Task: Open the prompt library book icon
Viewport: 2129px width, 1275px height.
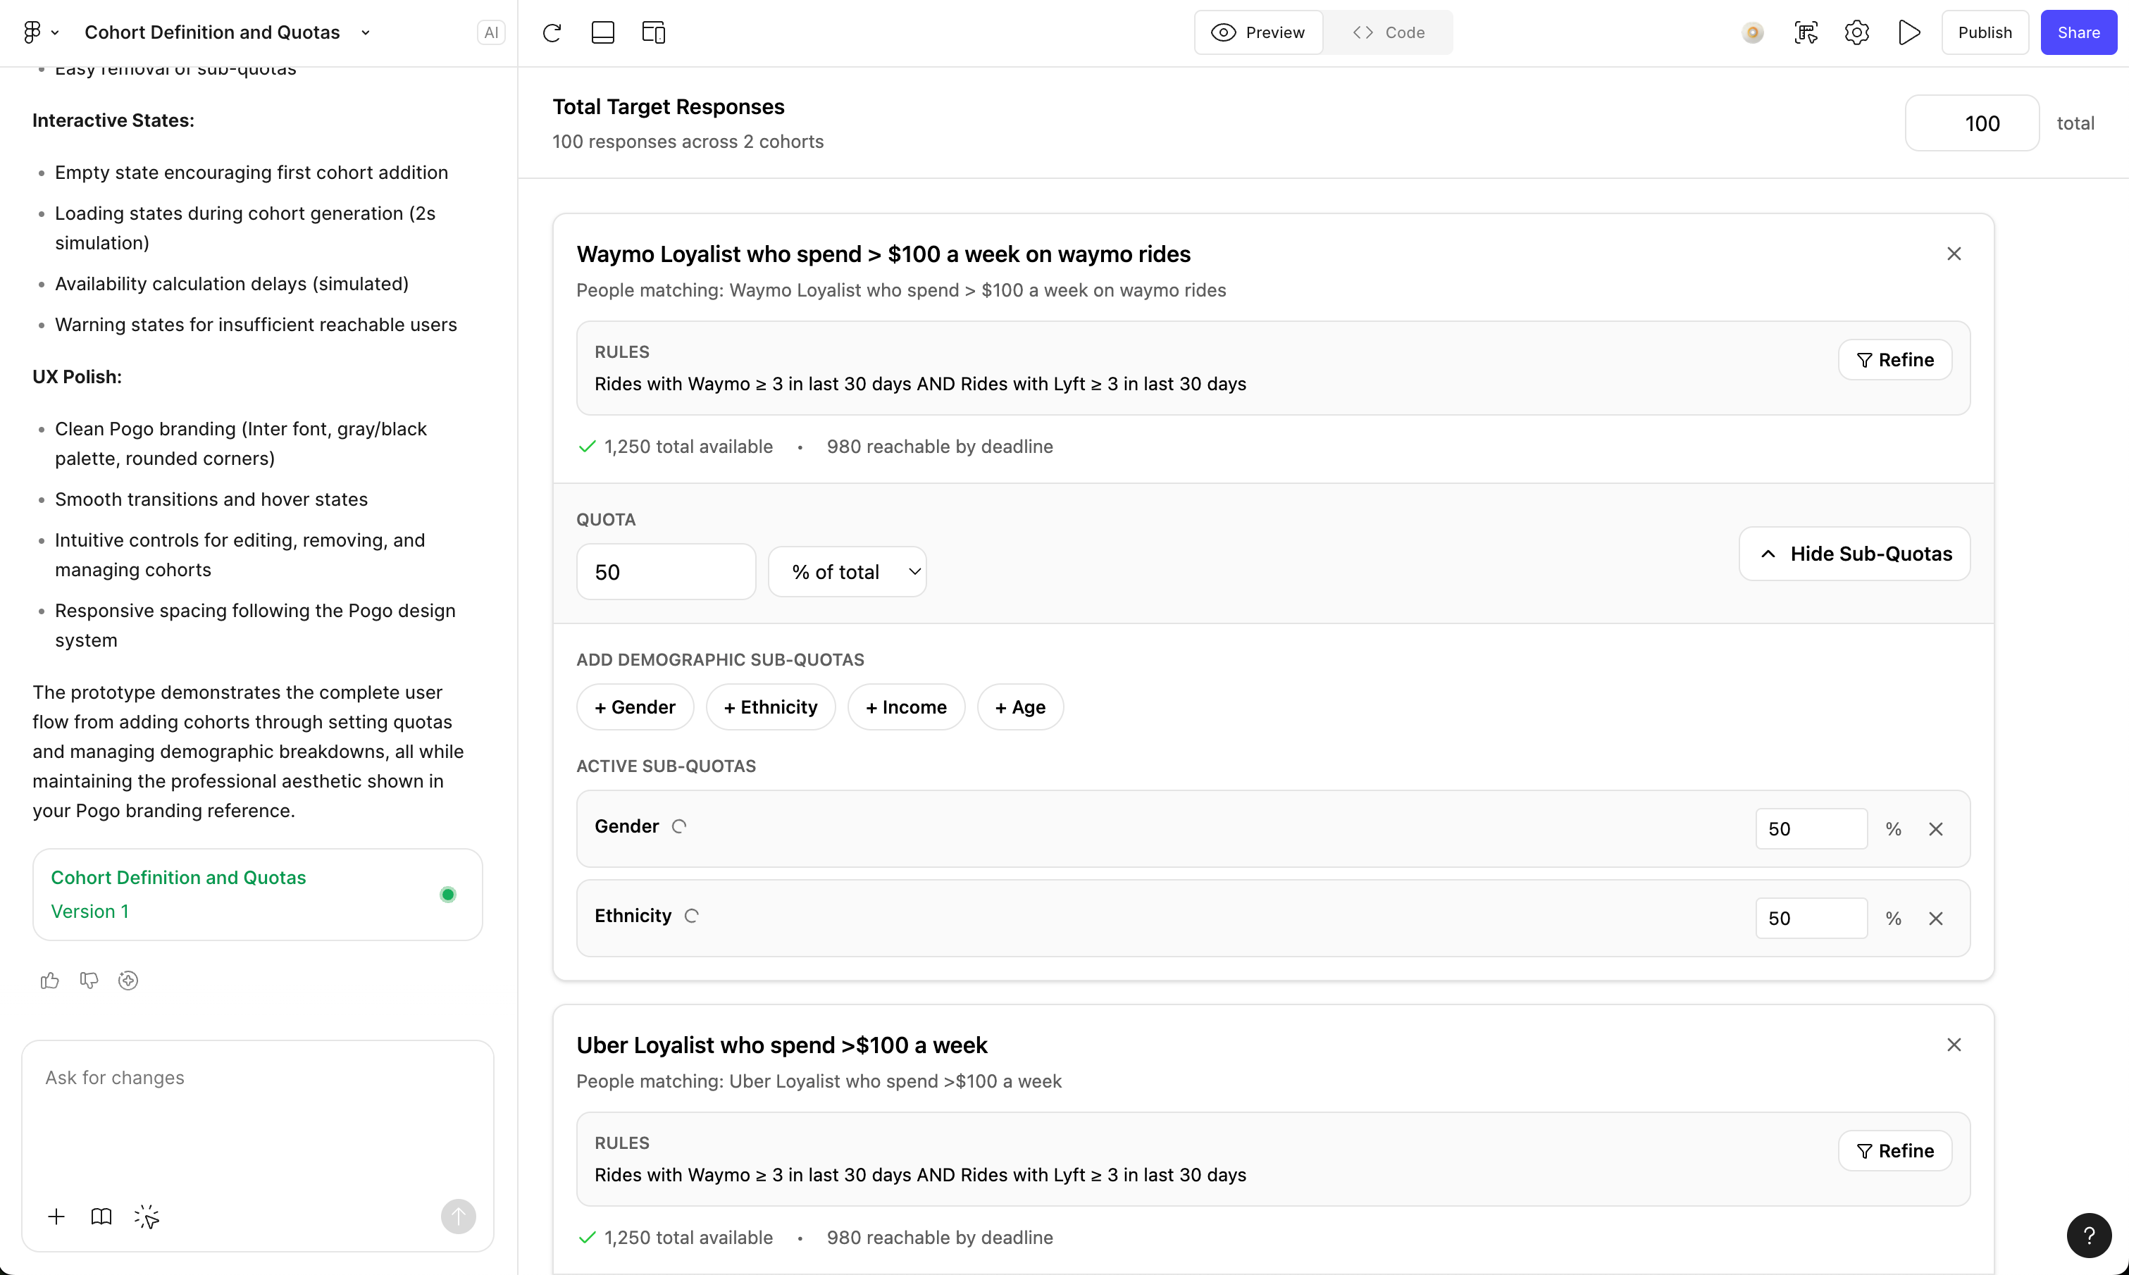Action: (101, 1217)
